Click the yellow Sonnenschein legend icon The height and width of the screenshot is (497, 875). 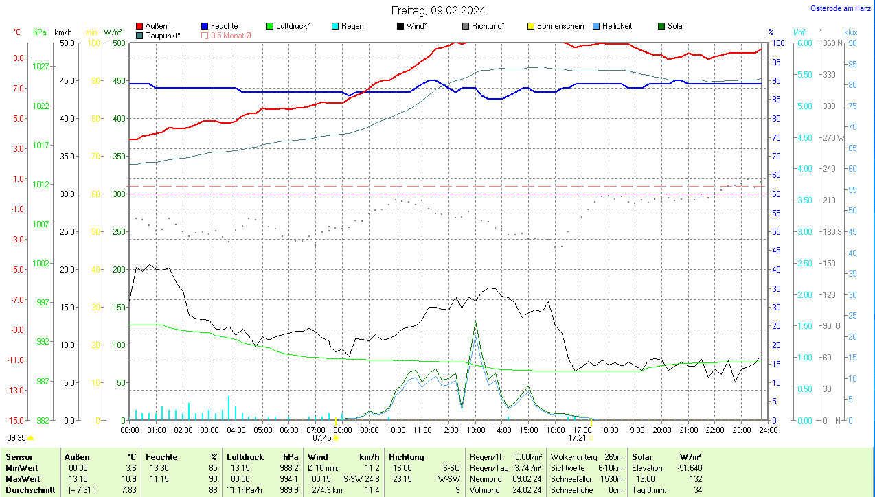point(531,26)
